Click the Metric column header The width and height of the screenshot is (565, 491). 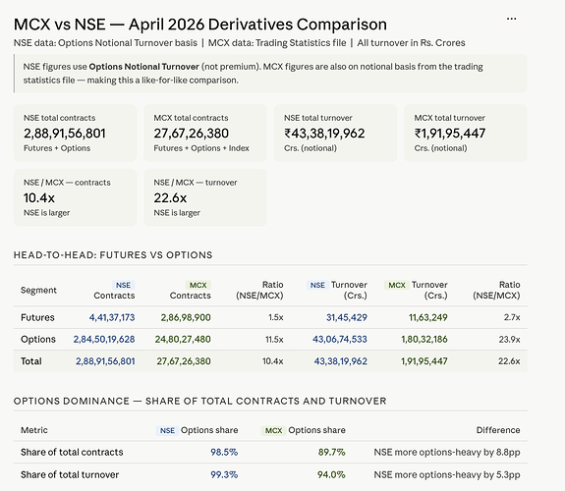tap(34, 430)
